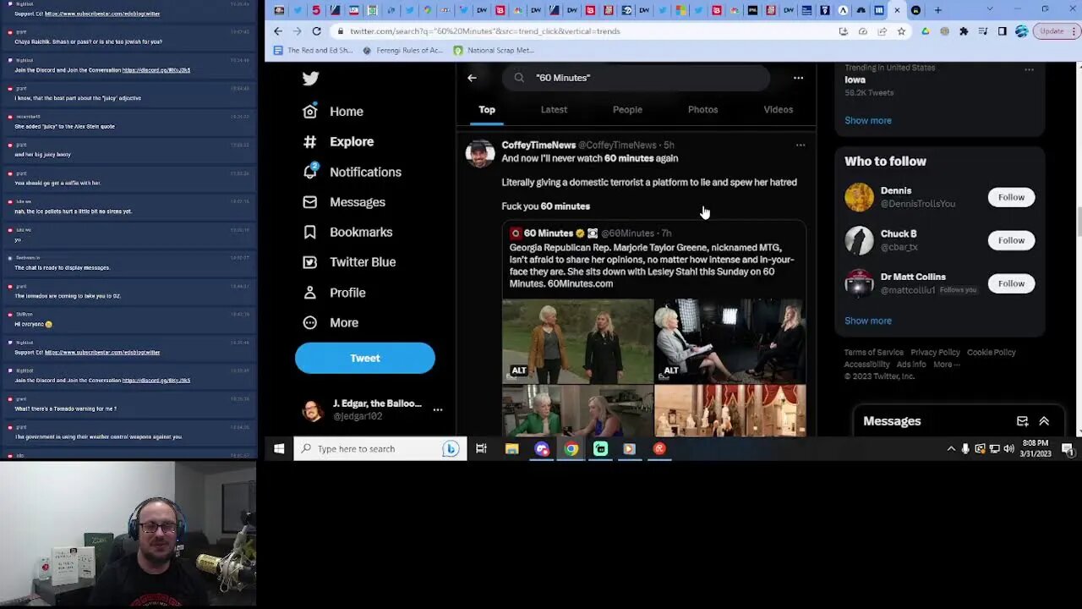
Task: Select the Top search tab
Action: coord(487,110)
